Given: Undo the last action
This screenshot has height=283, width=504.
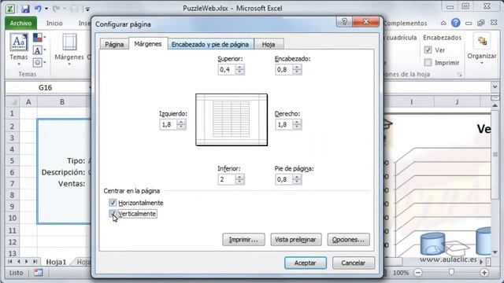Looking at the screenshot, I should click(38, 9).
